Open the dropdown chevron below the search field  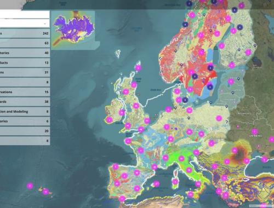[45, 24]
